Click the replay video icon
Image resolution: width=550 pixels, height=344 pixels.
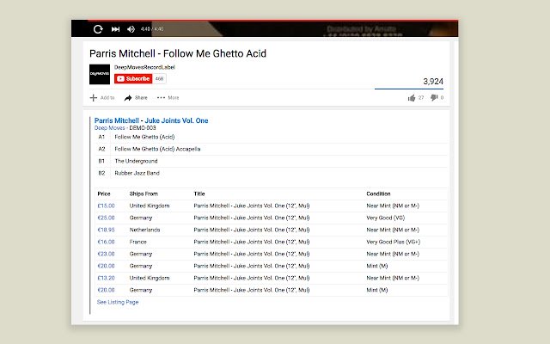(x=98, y=29)
